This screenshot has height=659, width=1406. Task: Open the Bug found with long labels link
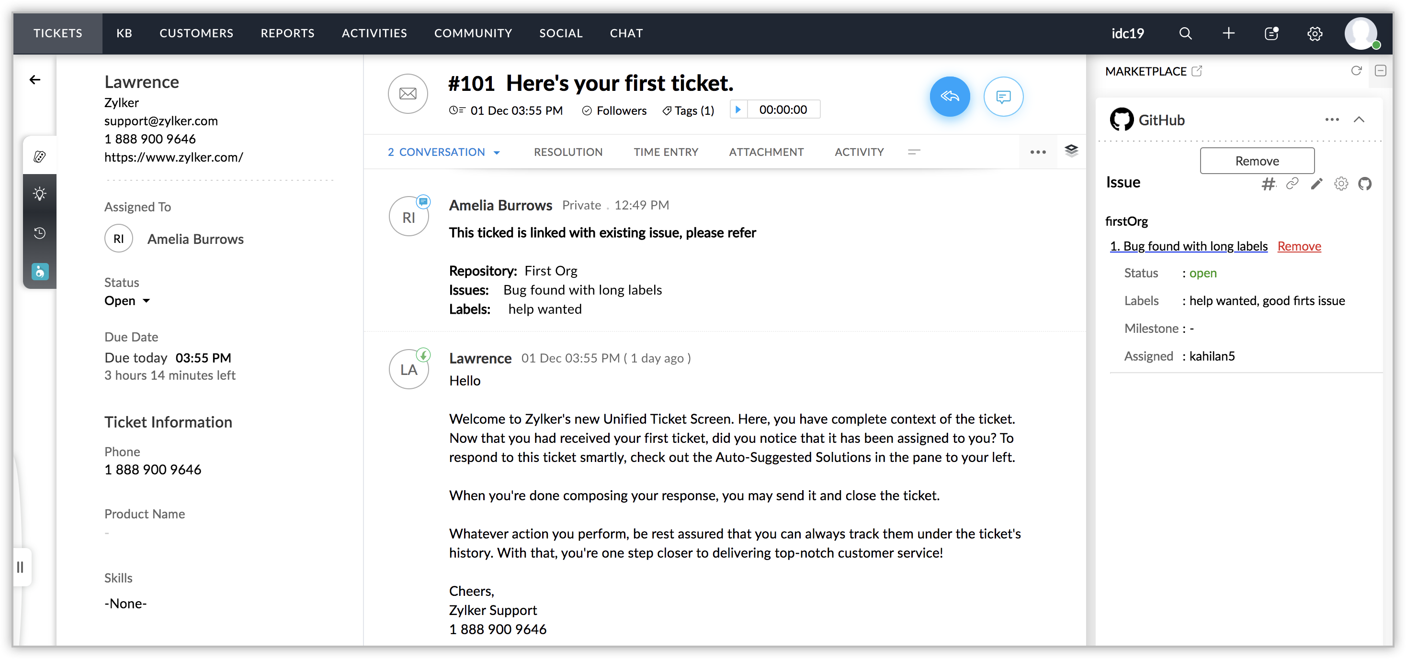[1189, 246]
